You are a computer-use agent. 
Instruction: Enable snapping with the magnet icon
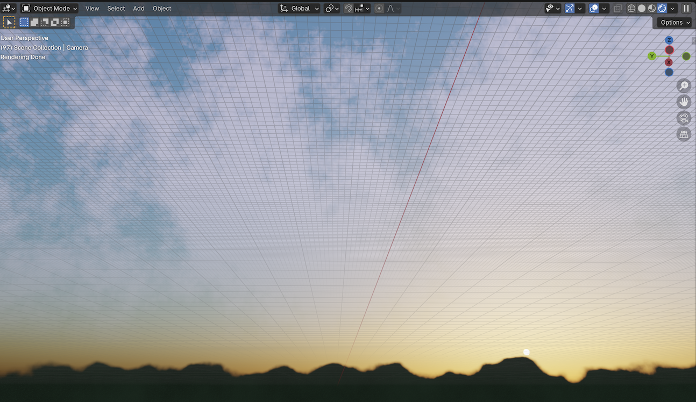[348, 8]
